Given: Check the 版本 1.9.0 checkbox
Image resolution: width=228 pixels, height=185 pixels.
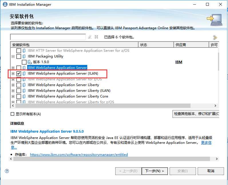Looking at the screenshot, I should [24, 62].
